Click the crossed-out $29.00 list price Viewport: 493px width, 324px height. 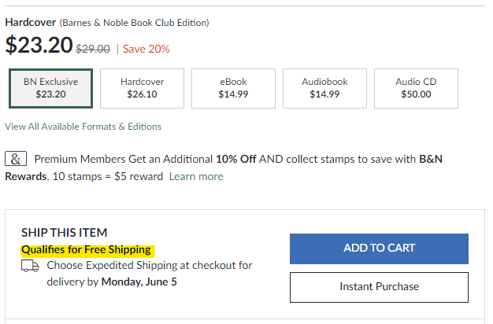[93, 49]
